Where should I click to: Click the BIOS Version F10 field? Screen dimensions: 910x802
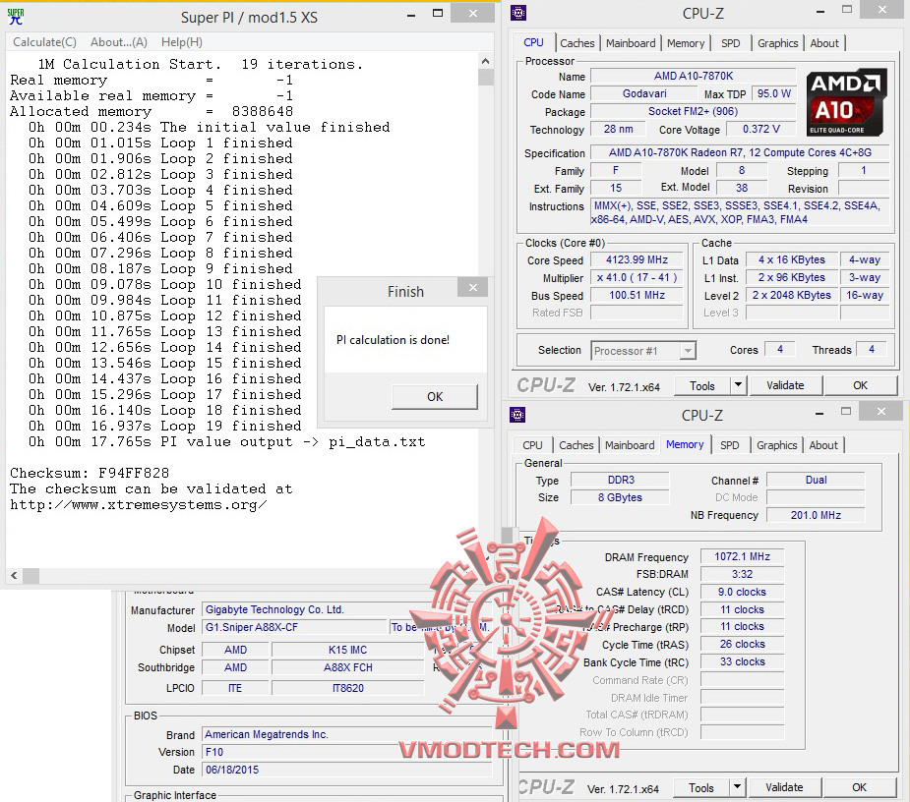tap(347, 752)
